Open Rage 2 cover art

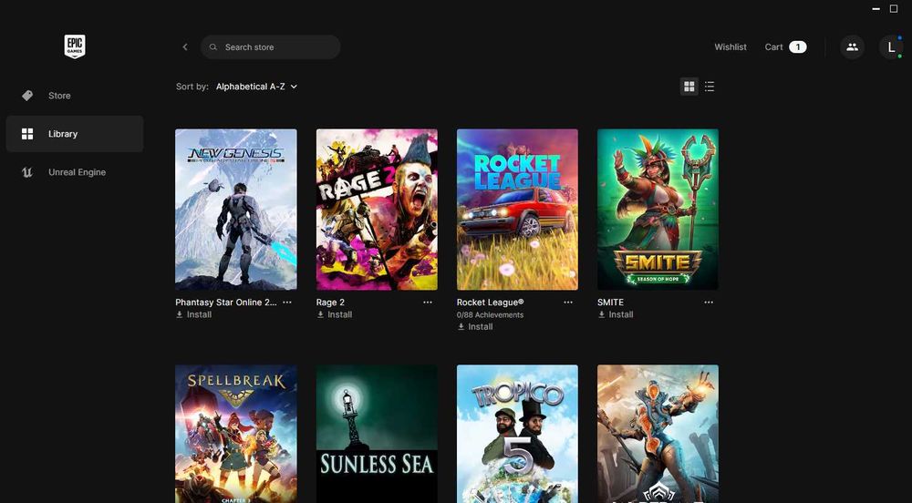click(377, 209)
